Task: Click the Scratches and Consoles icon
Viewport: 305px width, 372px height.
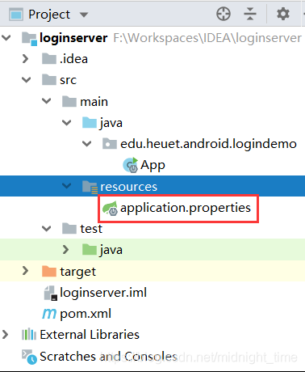Action: 29,357
